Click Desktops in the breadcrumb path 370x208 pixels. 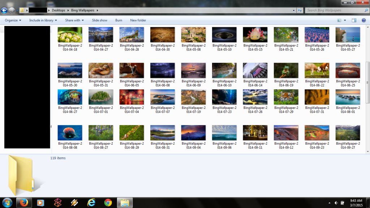coord(58,10)
